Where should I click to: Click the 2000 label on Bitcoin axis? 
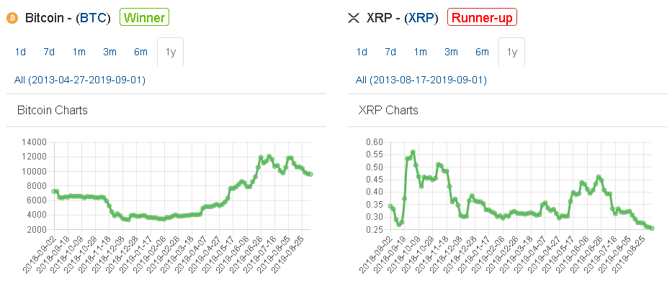36,230
